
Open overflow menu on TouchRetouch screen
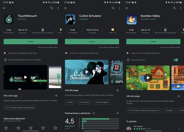tap(58, 8)
